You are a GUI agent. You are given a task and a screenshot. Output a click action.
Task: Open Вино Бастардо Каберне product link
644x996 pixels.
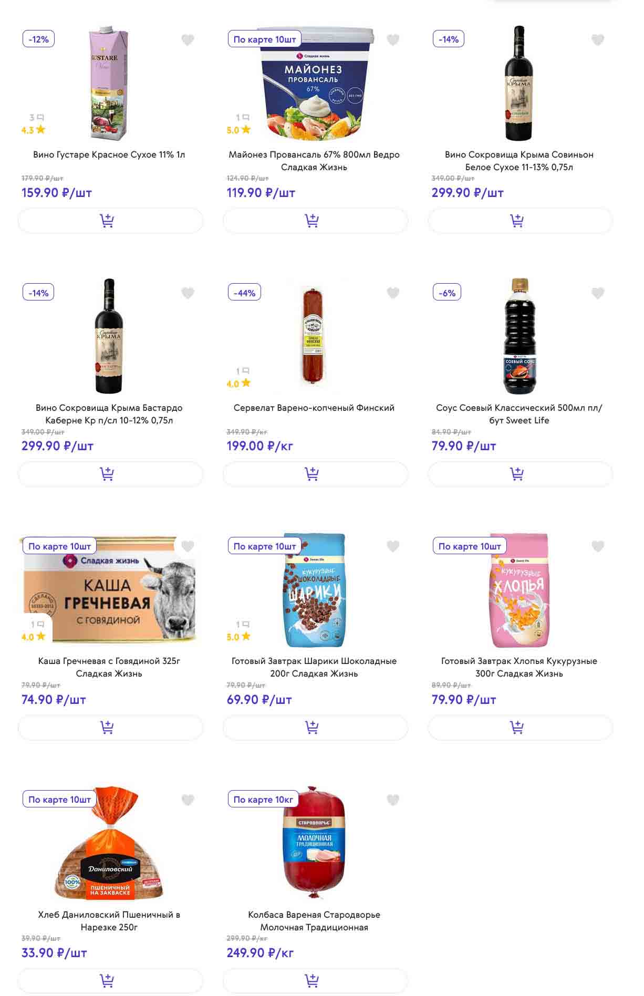pos(109,414)
